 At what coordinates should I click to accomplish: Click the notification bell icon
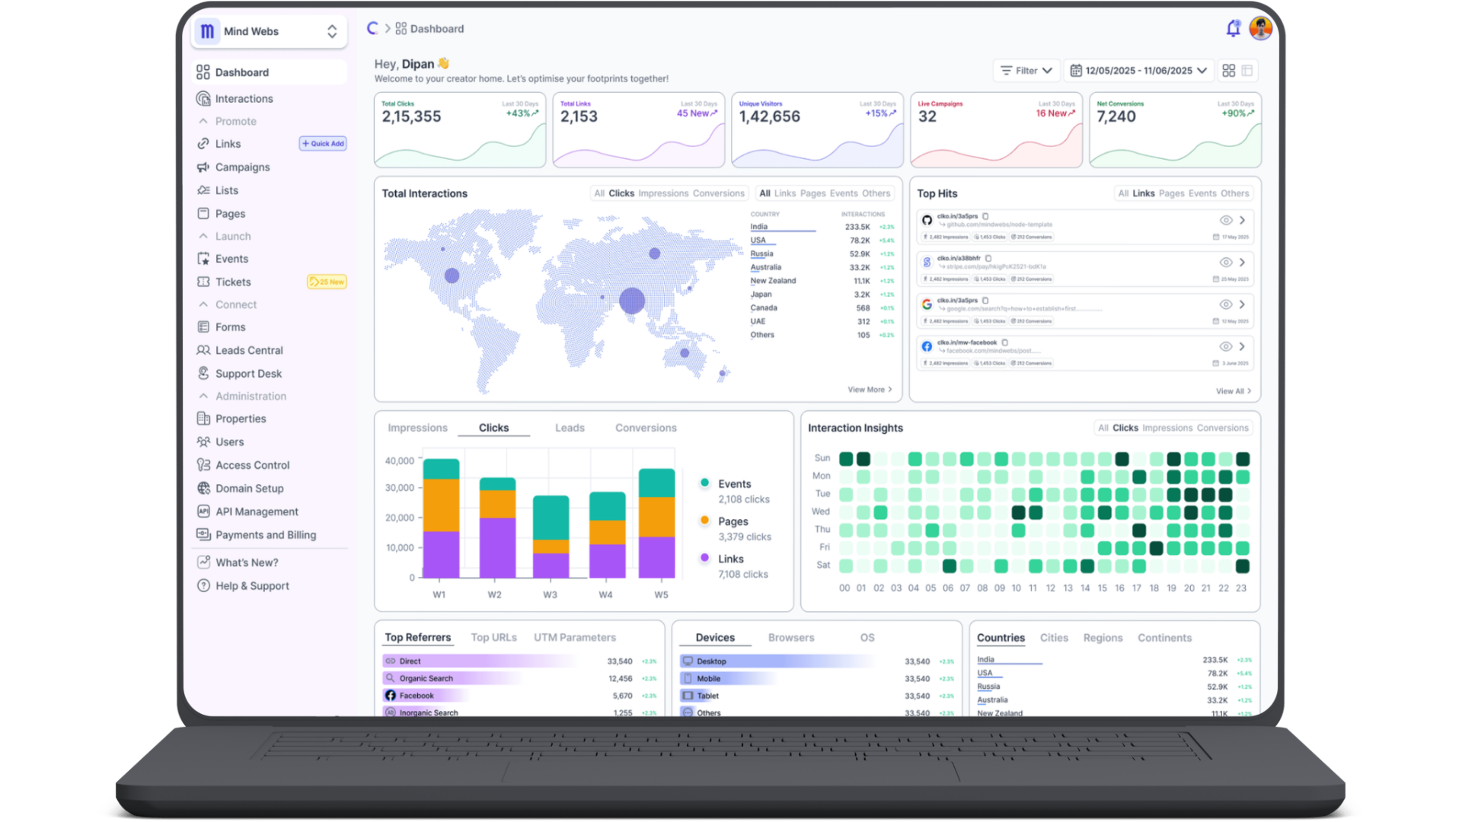coord(1233,28)
